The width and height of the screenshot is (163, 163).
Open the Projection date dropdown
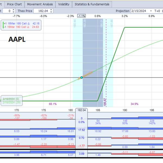tap(151, 11)
